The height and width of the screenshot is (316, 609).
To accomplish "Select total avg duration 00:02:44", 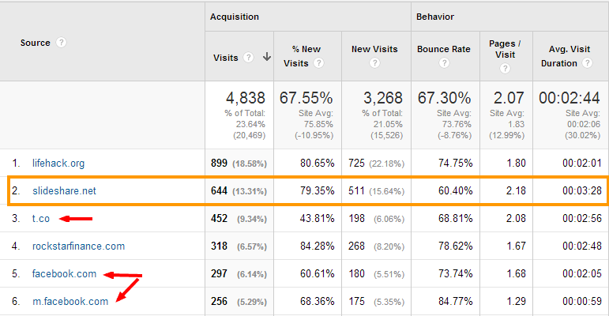I will pos(570,97).
